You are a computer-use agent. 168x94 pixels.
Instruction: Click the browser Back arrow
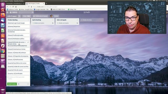pyautogui.click(x=7, y=7)
